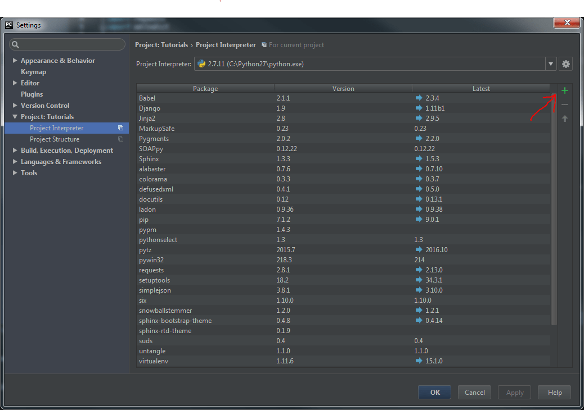This screenshot has height=410, width=584.
Task: Click the update arrow next to virtualenv 15.1.0
Action: click(x=419, y=361)
